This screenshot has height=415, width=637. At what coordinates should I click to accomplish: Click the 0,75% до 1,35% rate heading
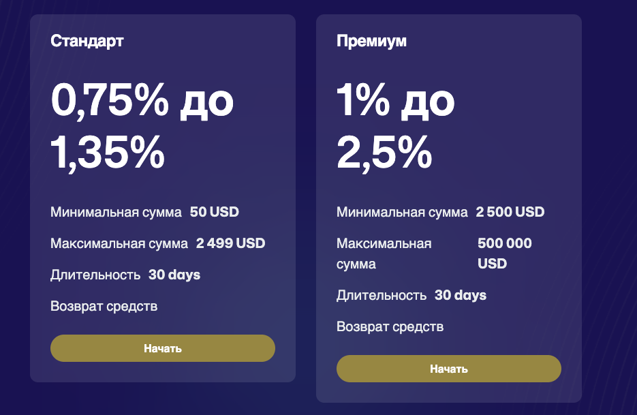tap(142, 126)
